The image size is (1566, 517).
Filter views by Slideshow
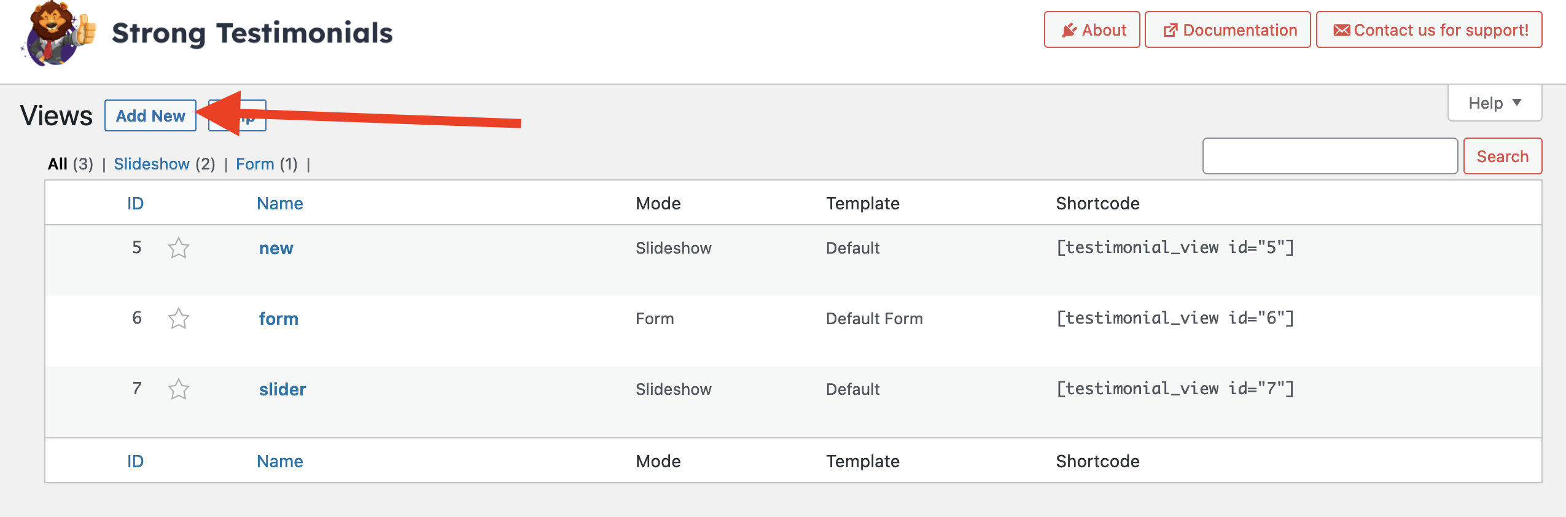(x=152, y=164)
